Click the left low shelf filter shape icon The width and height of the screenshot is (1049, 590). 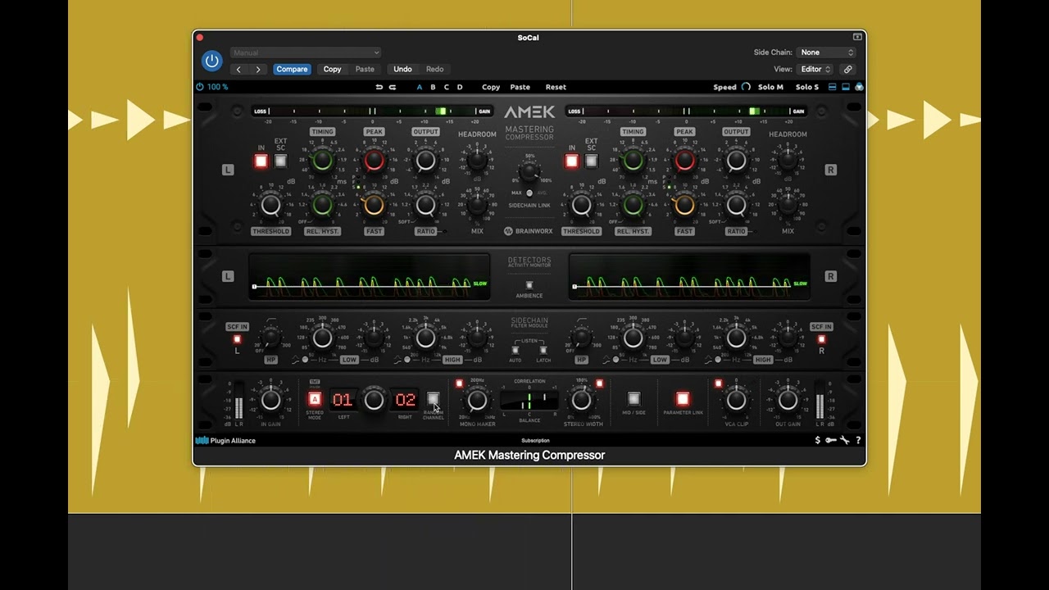tap(295, 360)
